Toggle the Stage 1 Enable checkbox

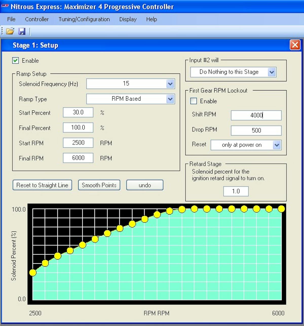(15, 60)
